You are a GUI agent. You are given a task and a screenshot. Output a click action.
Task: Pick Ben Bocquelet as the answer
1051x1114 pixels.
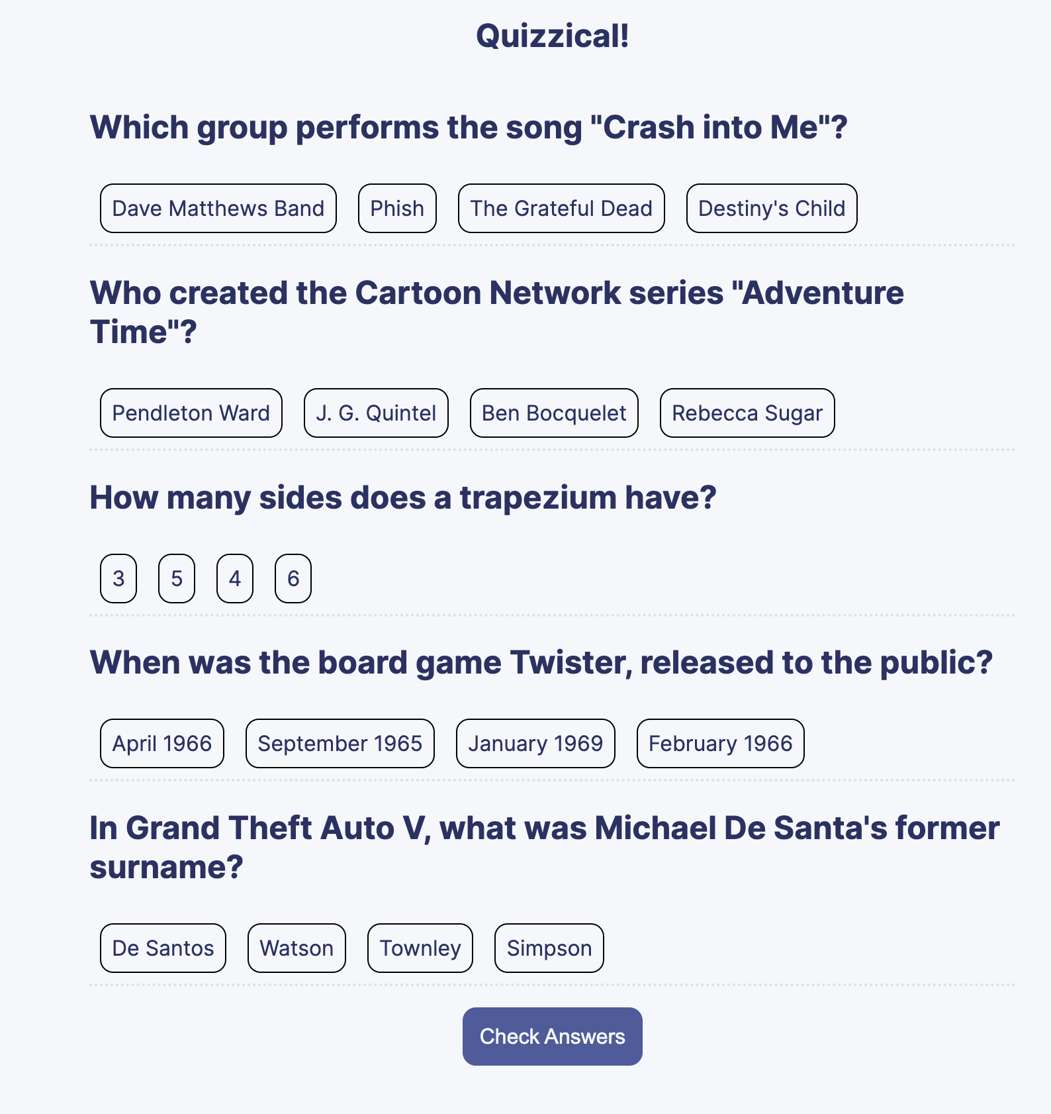pyautogui.click(x=554, y=413)
